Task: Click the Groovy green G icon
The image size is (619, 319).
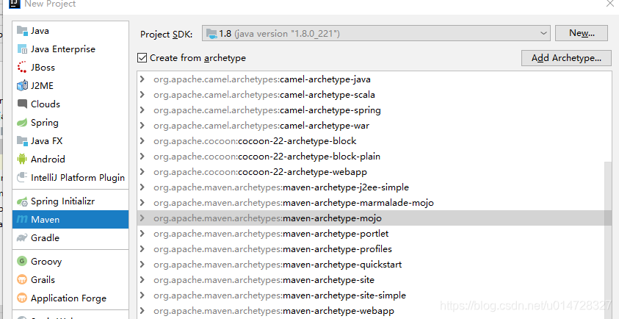Action: coord(23,261)
